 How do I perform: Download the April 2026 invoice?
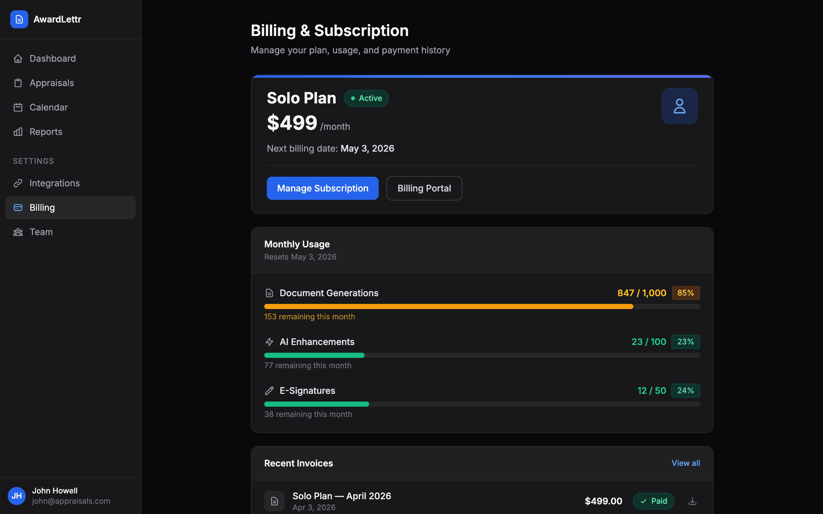pyautogui.click(x=692, y=501)
